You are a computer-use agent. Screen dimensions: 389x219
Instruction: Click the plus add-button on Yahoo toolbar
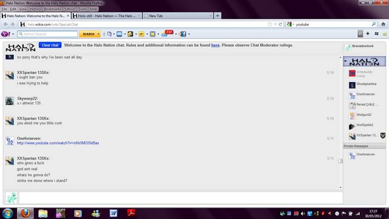coord(368,33)
